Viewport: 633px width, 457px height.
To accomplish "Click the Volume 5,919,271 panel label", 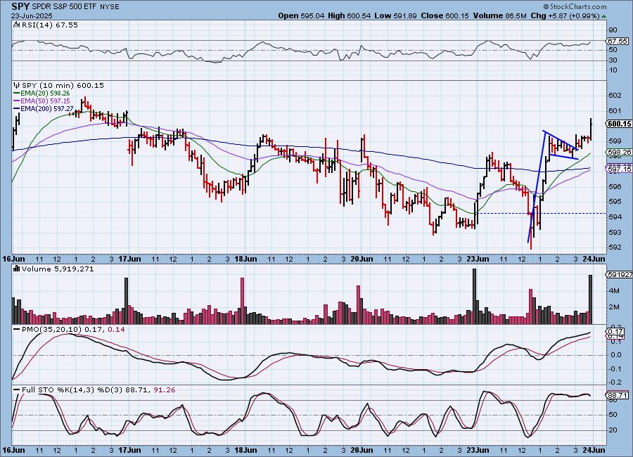I will click(x=58, y=269).
